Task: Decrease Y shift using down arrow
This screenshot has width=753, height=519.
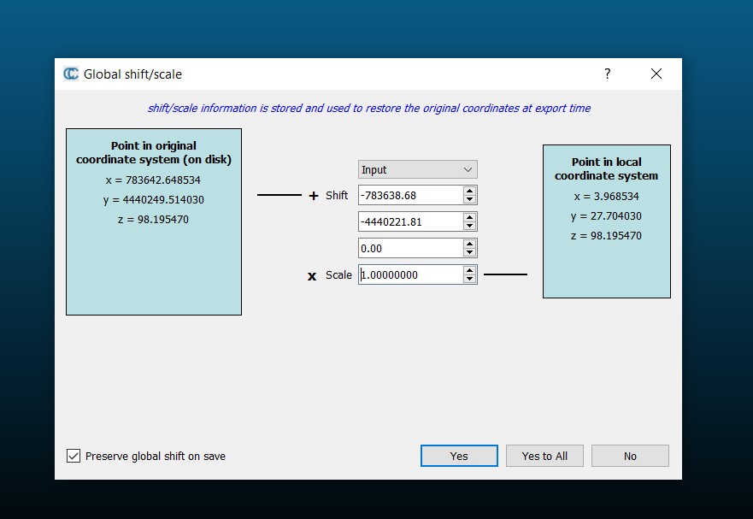Action: 469,227
